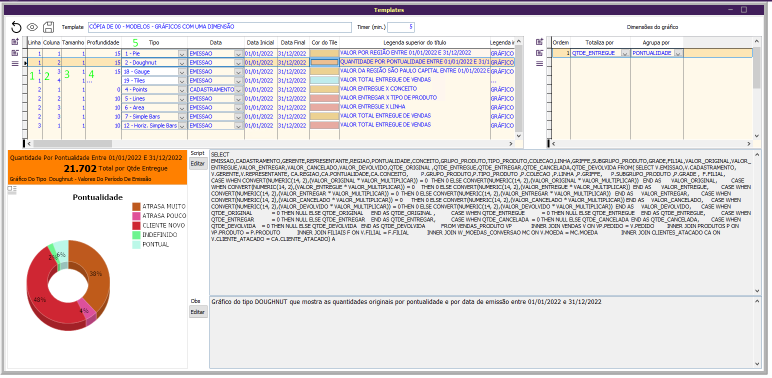Image resolution: width=772 pixels, height=378 pixels.
Task: Duplicate row icon beside the dimensions grid
Action: tap(539, 53)
